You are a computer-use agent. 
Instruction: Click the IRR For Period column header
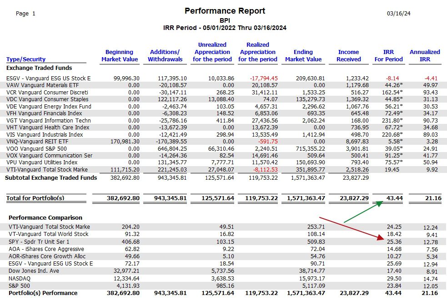pyautogui.click(x=388, y=55)
